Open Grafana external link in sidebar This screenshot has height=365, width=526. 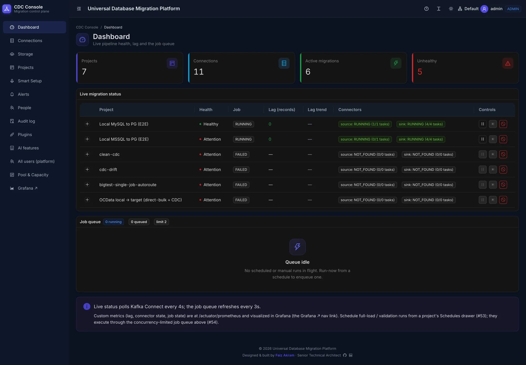(34, 188)
